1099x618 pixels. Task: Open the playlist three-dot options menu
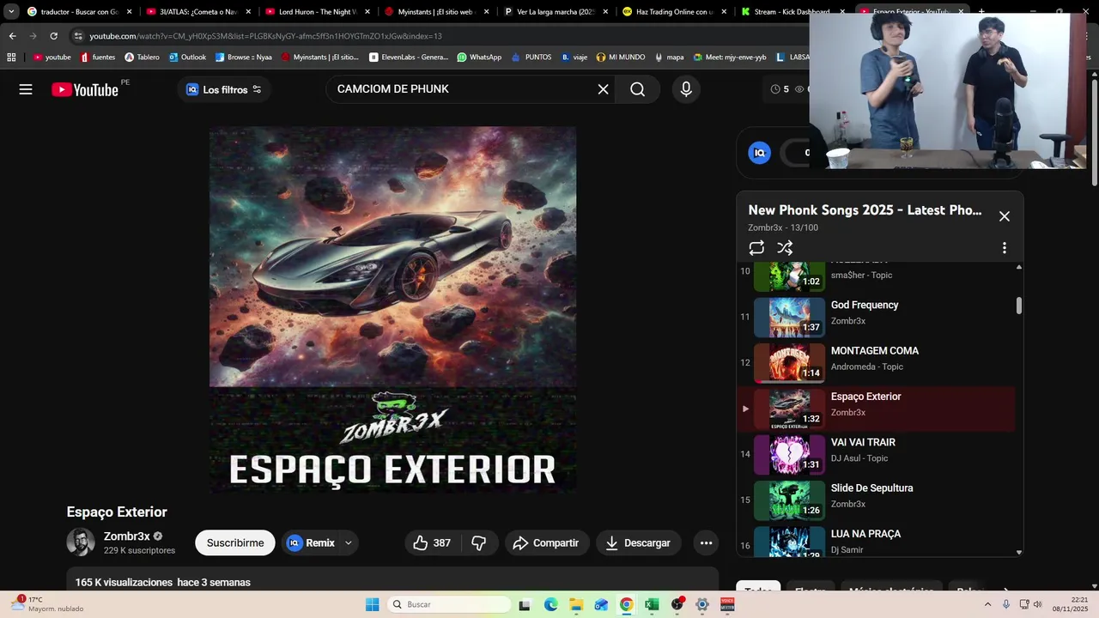click(1005, 248)
